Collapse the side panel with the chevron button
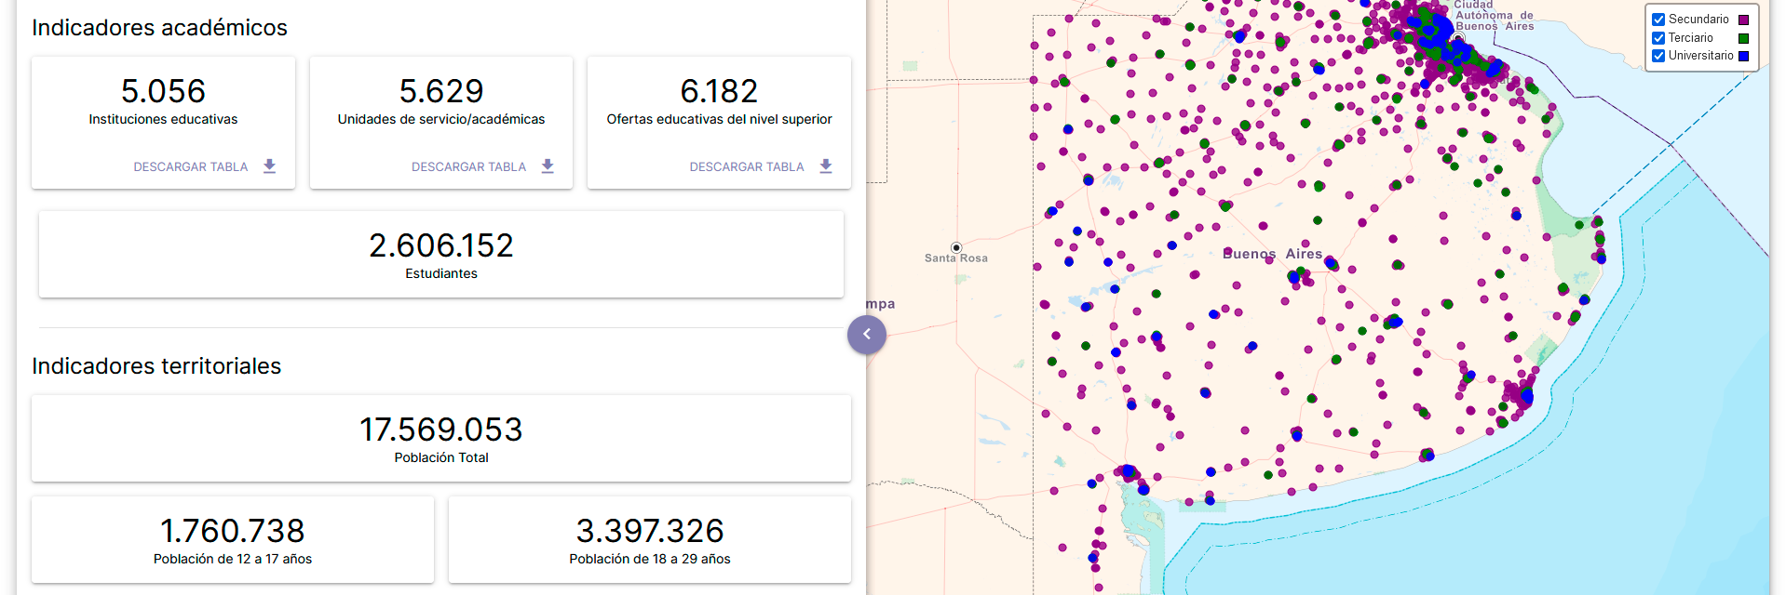Image resolution: width=1786 pixels, height=595 pixels. pos(866,334)
